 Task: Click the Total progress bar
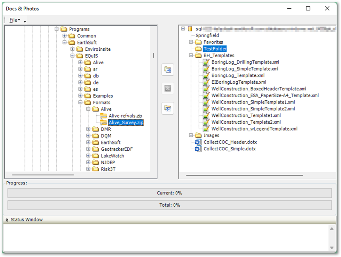170,205
